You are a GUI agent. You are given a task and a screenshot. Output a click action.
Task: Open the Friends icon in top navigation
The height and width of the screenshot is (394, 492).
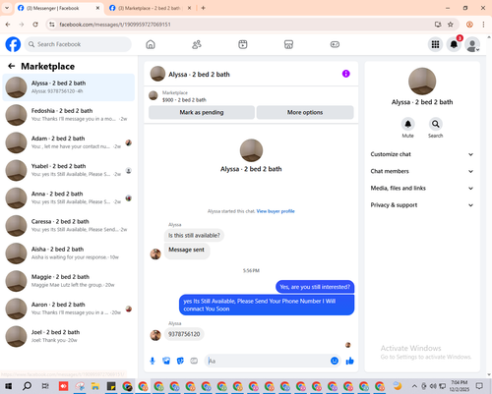pos(197,44)
